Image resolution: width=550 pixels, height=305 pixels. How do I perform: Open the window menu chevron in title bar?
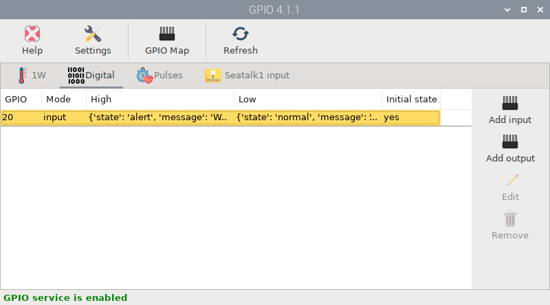[507, 10]
